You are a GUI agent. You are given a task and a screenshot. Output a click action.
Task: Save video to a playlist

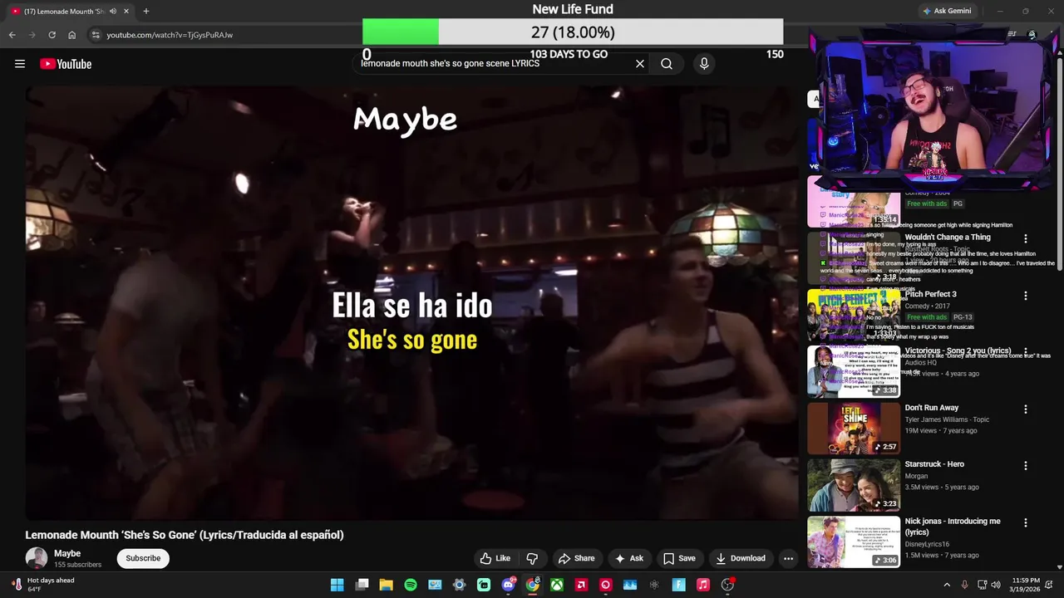pos(678,558)
